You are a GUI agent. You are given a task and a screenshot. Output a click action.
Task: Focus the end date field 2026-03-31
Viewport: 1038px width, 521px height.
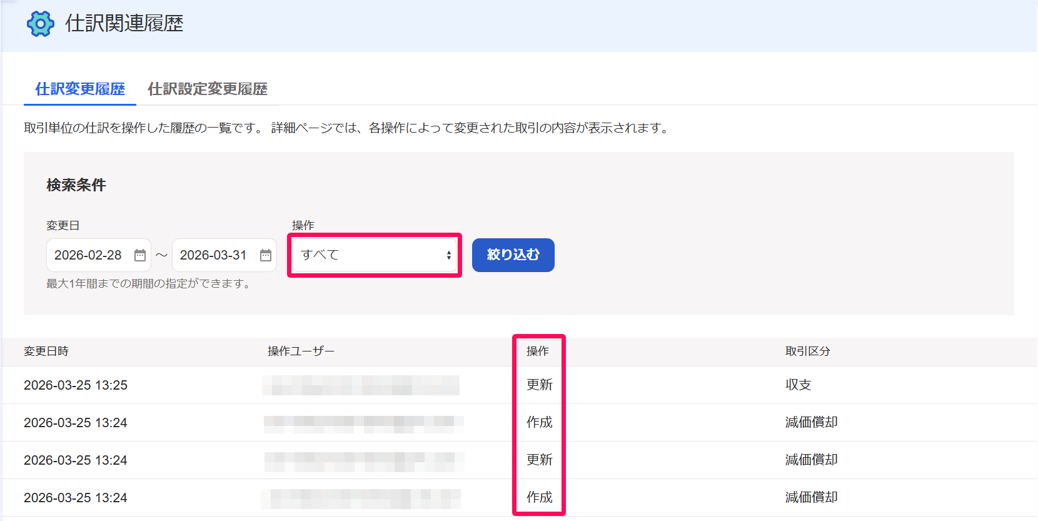224,255
